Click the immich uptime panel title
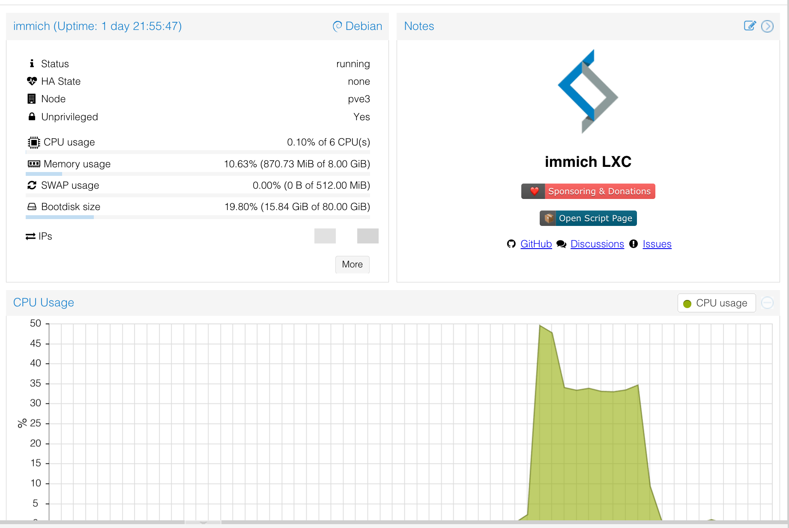This screenshot has width=789, height=528. [x=97, y=26]
